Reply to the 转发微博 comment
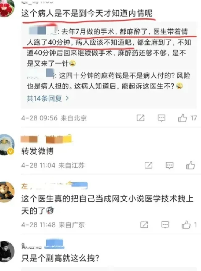The width and height of the screenshot is (201, 271). 169,165
